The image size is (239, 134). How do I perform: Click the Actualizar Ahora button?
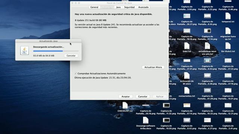153,67
